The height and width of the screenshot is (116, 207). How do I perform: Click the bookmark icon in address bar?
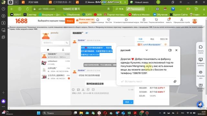(x=108, y=9)
